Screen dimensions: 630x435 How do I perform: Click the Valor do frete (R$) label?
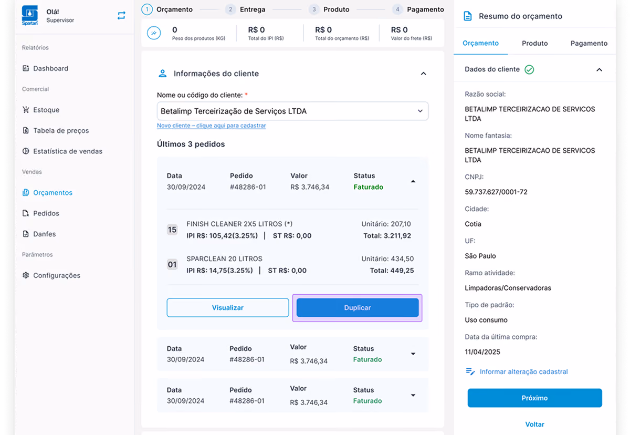(x=412, y=38)
